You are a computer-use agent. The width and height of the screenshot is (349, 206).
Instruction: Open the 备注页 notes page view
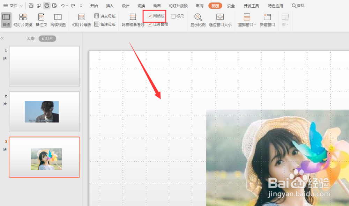tap(42, 20)
